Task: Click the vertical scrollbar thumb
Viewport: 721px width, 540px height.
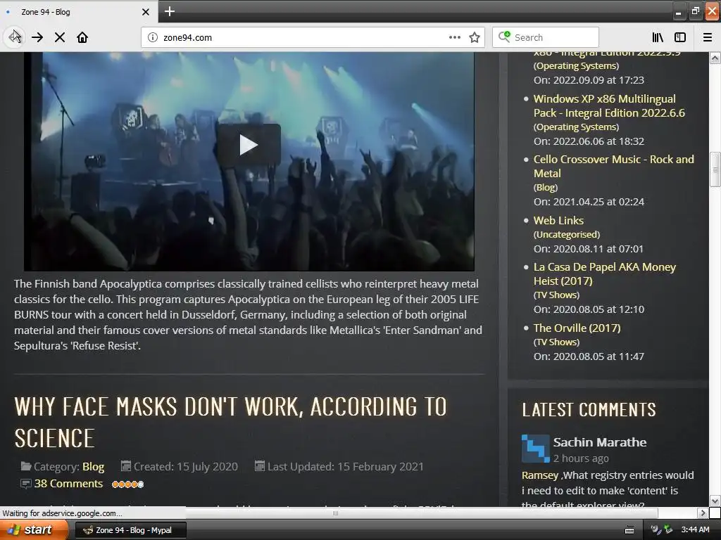Action: 715,169
